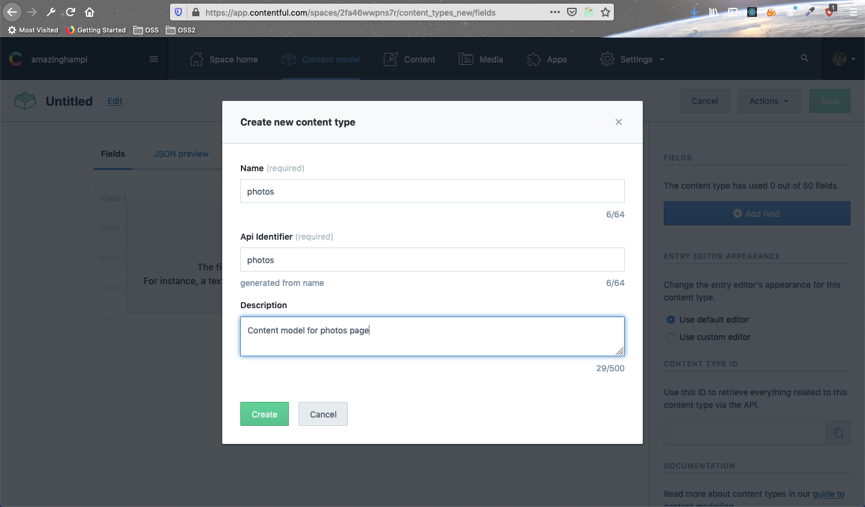Click the "29/500" character counter
Screen dimensions: 865x507
point(610,368)
